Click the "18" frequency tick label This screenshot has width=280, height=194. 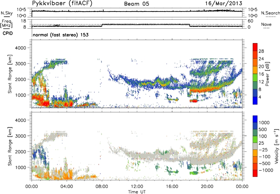[23, 21]
